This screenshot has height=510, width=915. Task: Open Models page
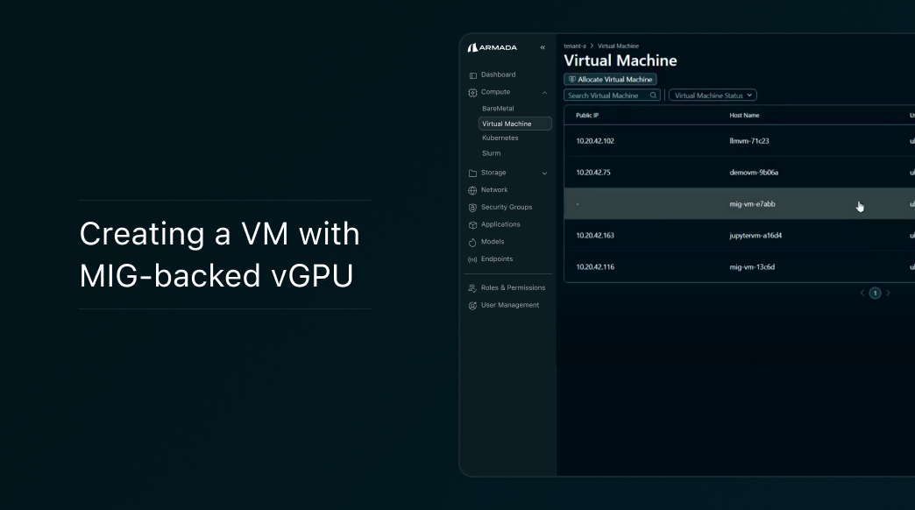pos(493,242)
